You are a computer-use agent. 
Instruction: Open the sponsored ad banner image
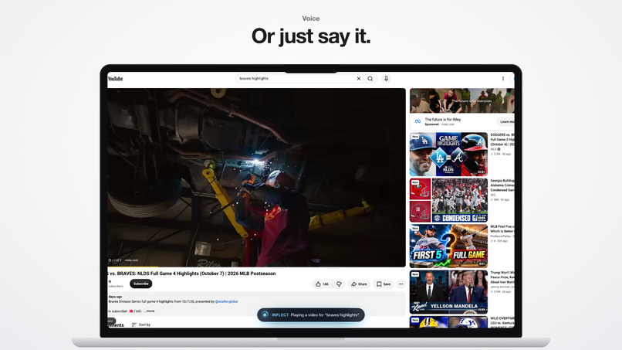[461, 101]
